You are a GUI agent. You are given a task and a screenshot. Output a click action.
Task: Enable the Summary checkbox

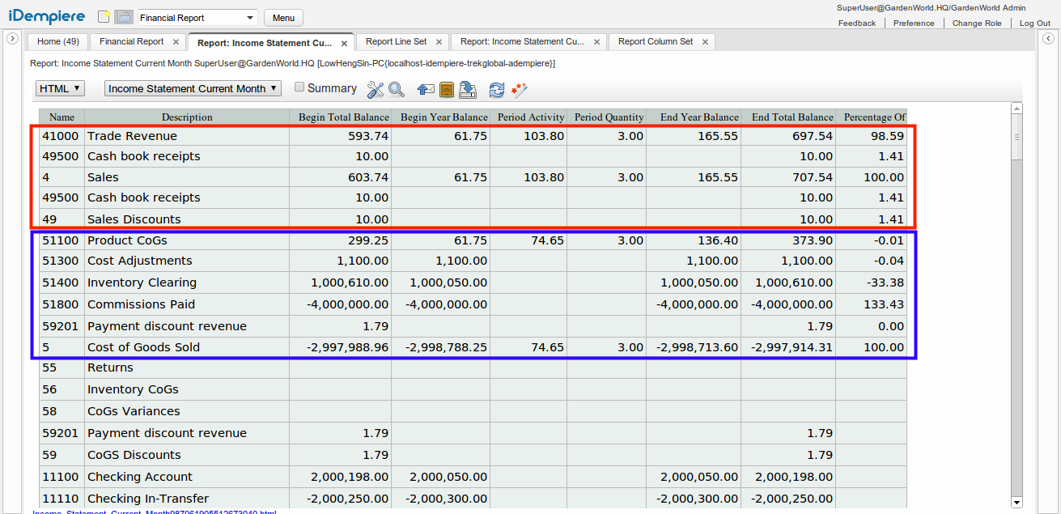click(x=299, y=87)
